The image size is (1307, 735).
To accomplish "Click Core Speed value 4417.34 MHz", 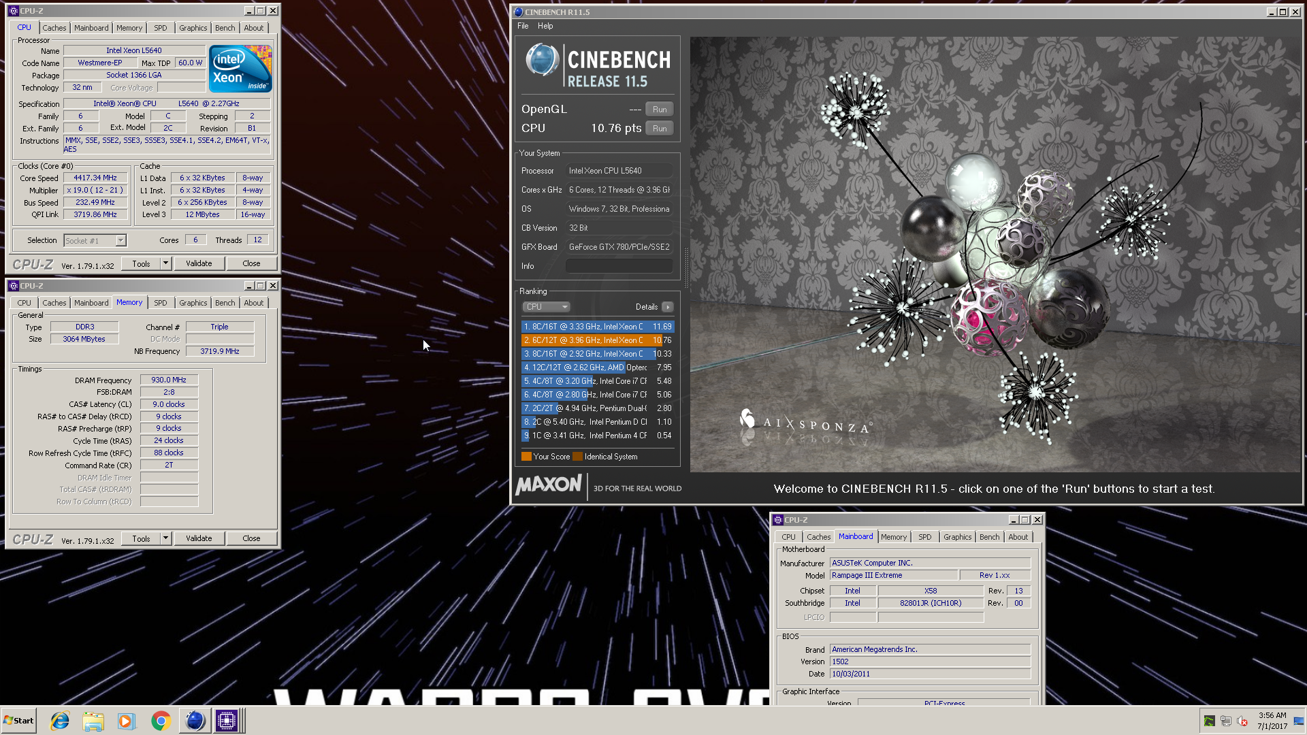I will (95, 178).
